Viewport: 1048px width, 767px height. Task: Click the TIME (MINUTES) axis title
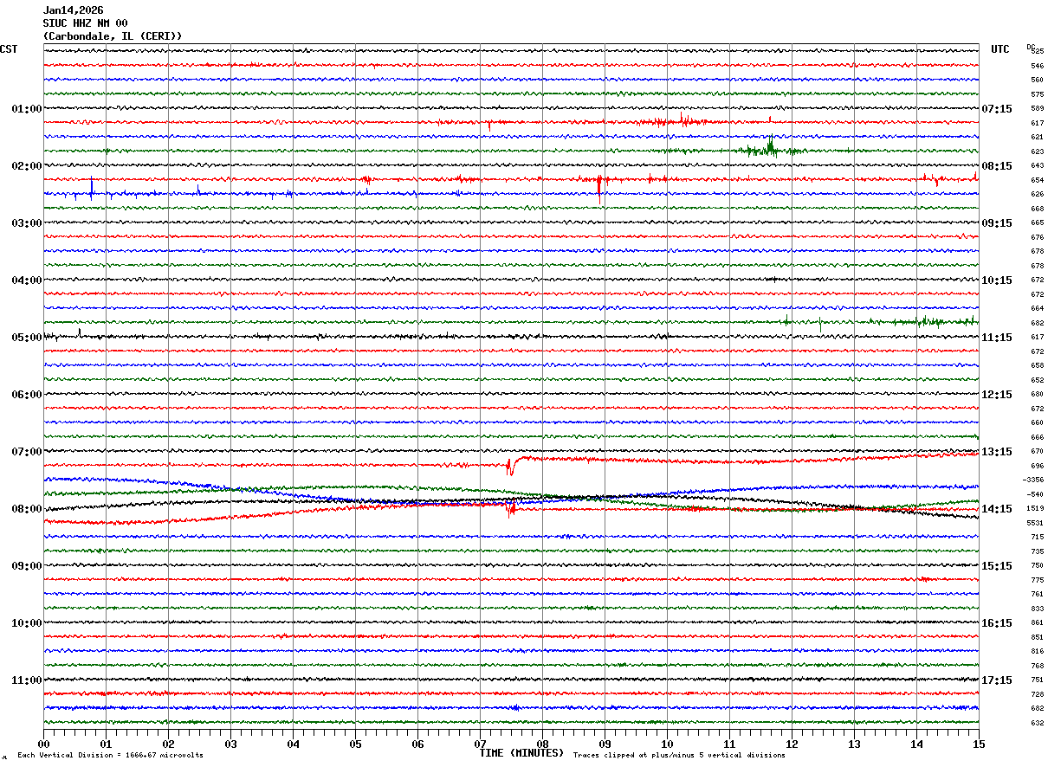pos(521,753)
